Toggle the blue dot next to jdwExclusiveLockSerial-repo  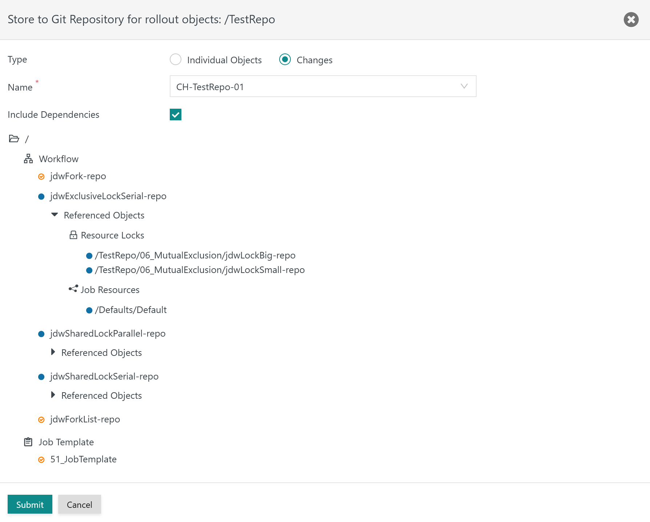pos(41,197)
